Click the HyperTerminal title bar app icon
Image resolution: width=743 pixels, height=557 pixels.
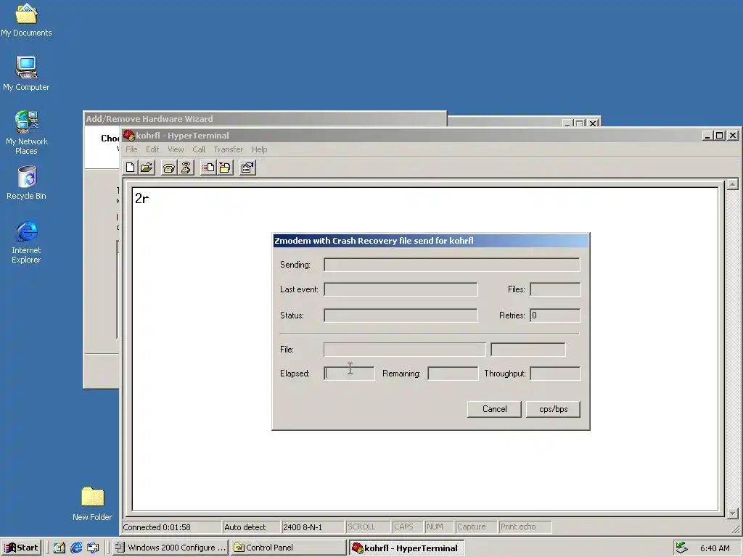(129, 136)
